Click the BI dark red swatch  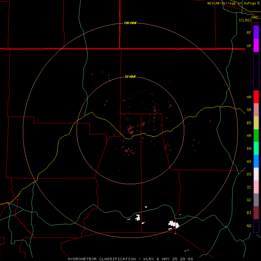pos(256,213)
